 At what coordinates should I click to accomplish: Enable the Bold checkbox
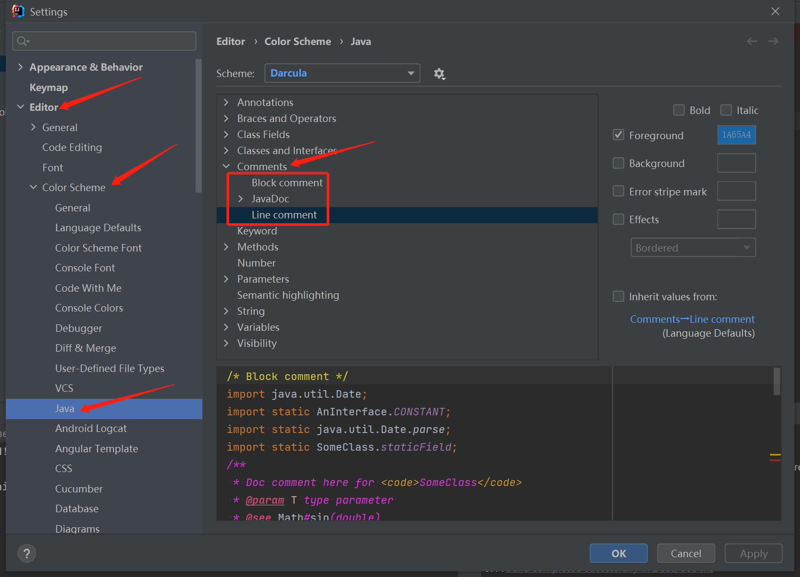[x=679, y=110]
